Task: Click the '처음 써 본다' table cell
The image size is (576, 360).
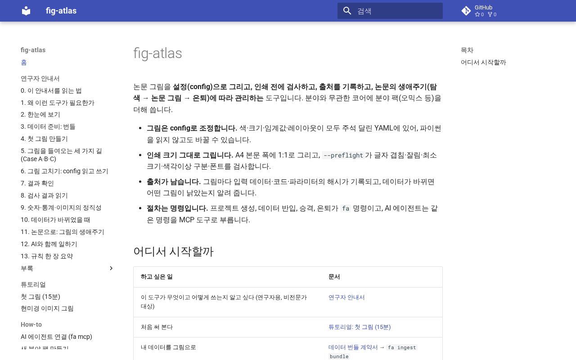Action: [x=157, y=327]
